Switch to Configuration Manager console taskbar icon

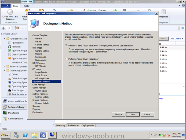click(43, 135)
